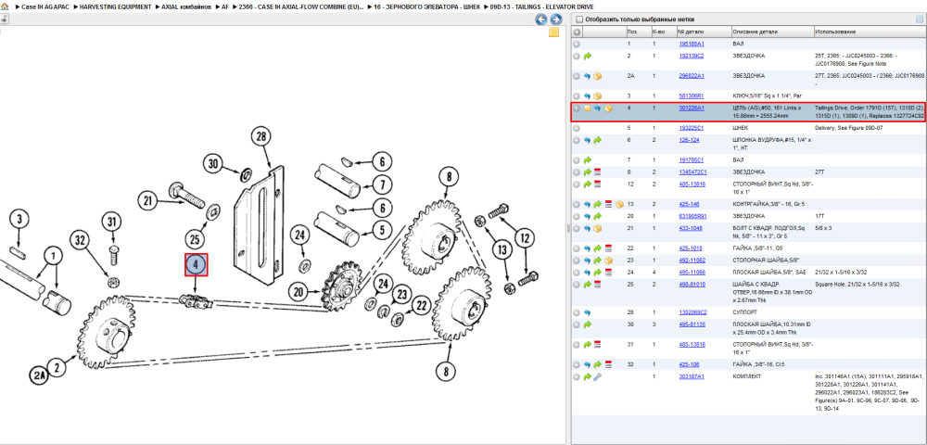Sort table by Описание детали column header
This screenshot has width=927, height=445.
771,32
